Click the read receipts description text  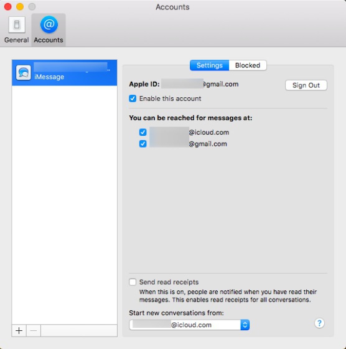[228, 296]
